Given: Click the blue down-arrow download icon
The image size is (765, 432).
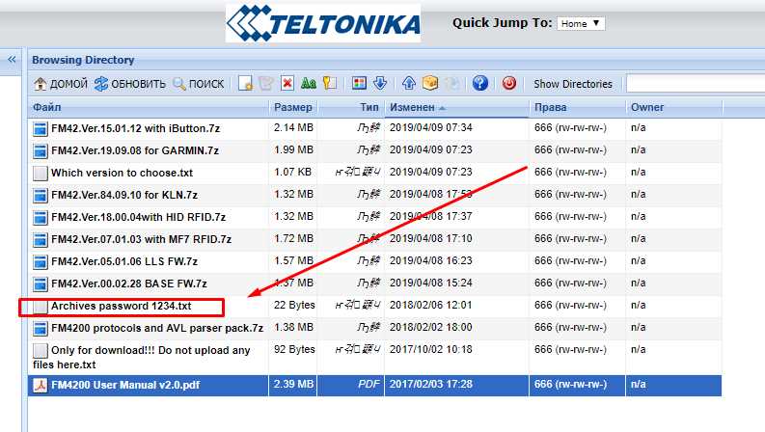Looking at the screenshot, I should (x=379, y=84).
